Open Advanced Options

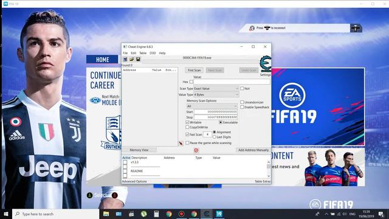(134, 181)
